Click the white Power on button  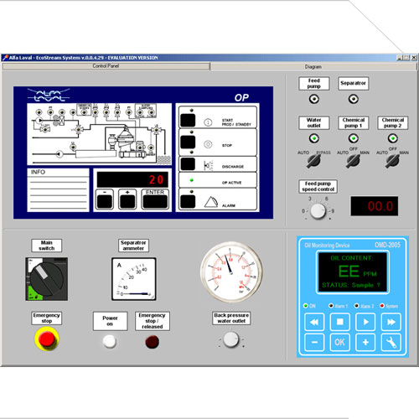click(x=110, y=341)
